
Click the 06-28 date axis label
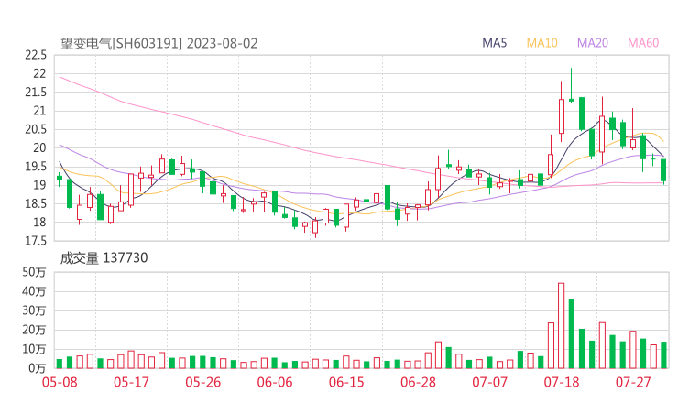point(418,382)
